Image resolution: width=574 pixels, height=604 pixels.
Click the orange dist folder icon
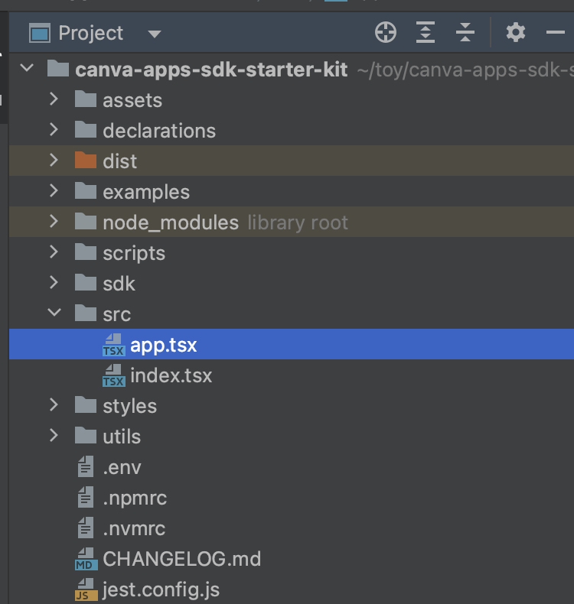(x=86, y=161)
